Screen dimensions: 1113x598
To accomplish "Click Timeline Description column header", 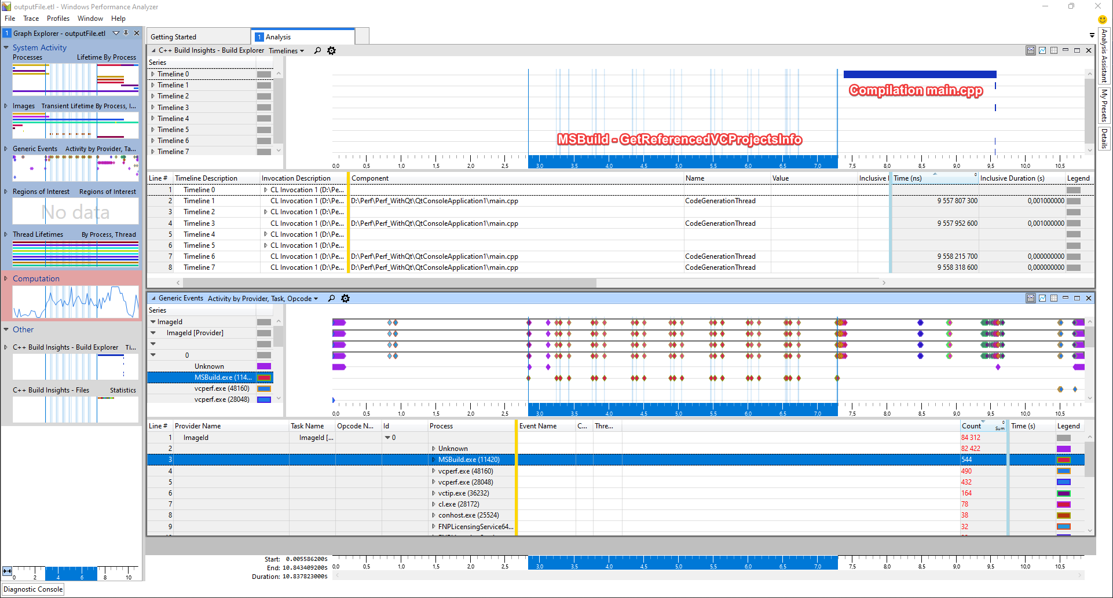I will point(216,178).
